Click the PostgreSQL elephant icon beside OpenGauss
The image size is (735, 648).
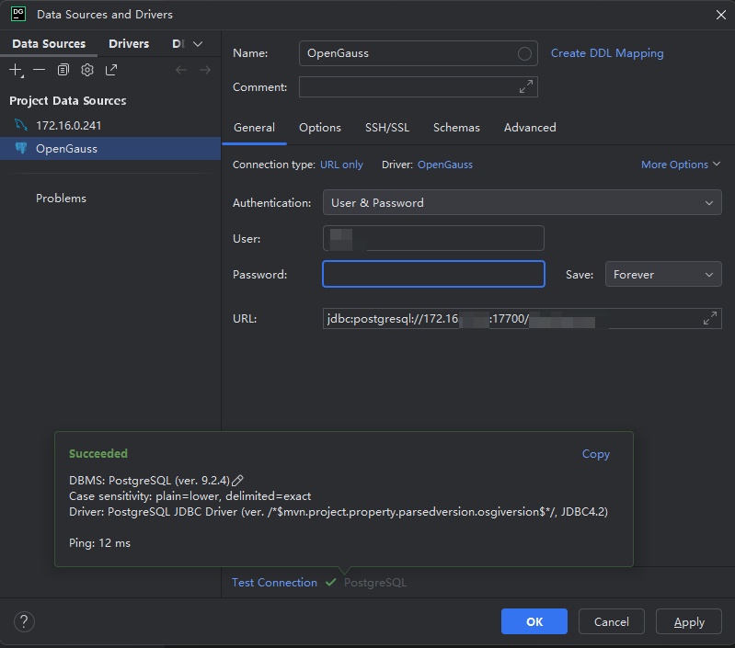(21, 148)
